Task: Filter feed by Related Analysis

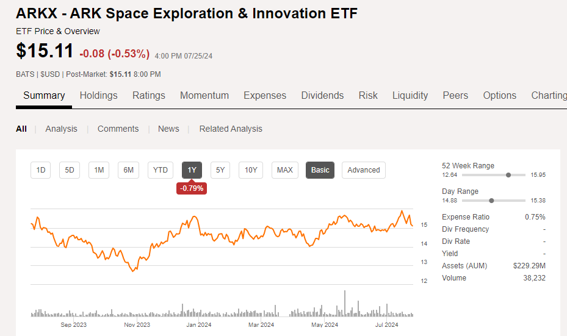Action: [x=231, y=129]
